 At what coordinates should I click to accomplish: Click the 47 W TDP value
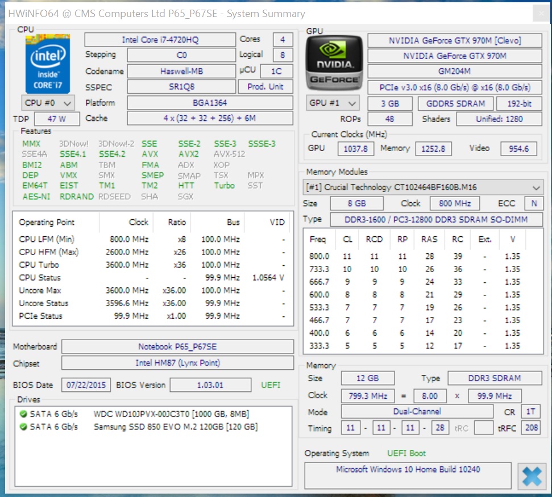click(x=57, y=119)
